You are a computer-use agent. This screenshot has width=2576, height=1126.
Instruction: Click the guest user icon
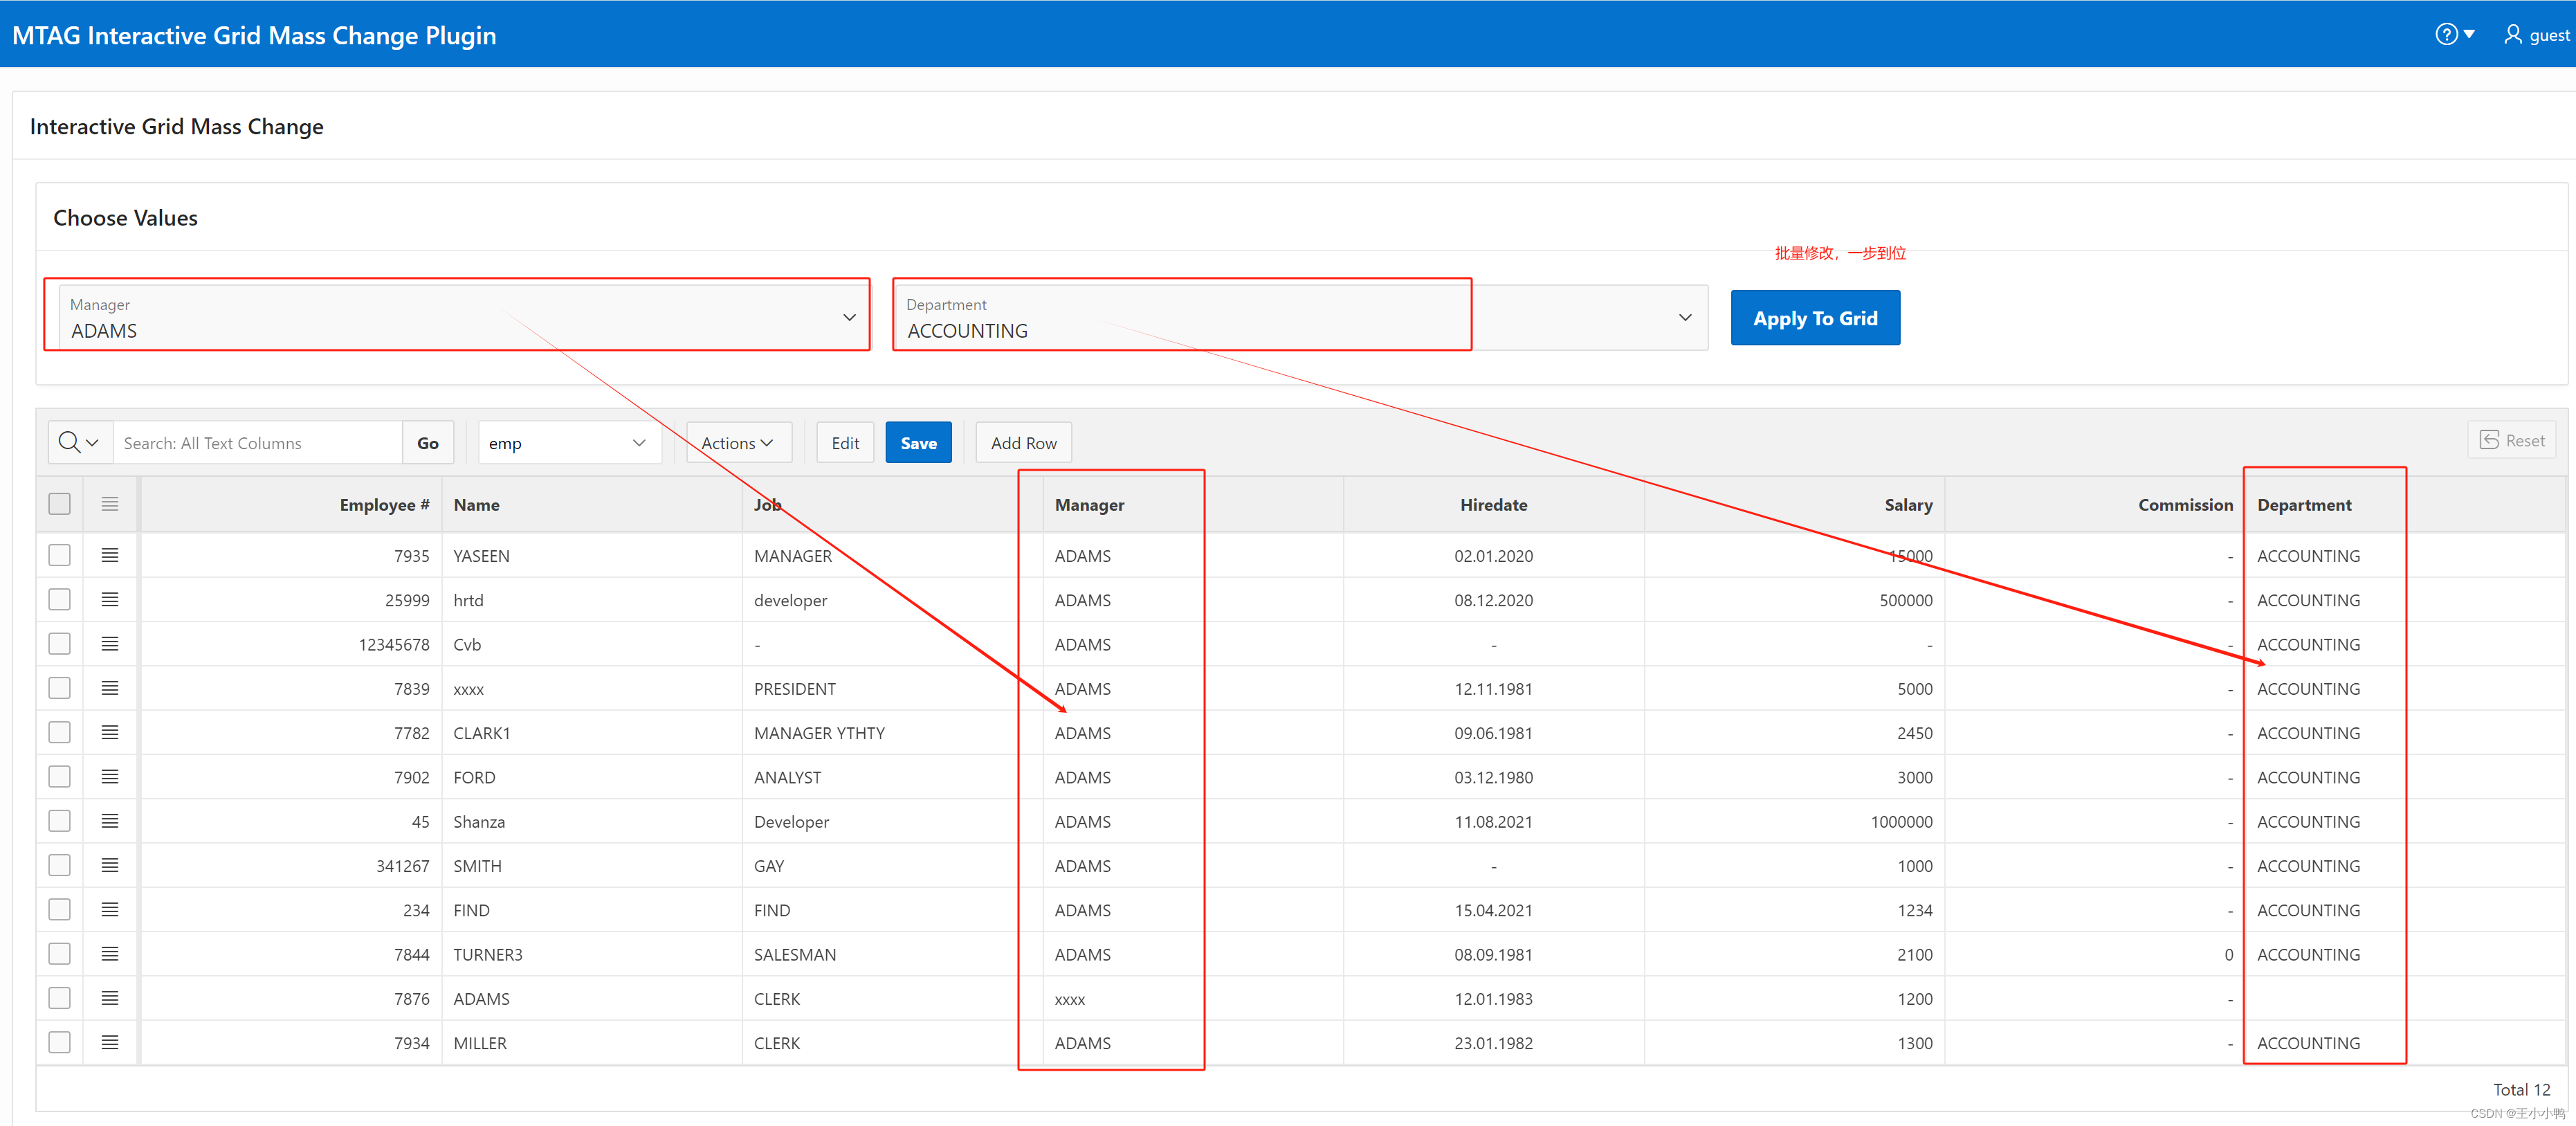click(2512, 35)
